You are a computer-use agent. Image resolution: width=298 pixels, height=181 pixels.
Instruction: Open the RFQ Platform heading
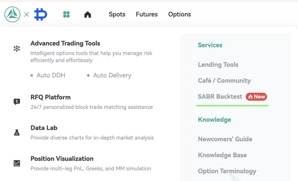50,97
